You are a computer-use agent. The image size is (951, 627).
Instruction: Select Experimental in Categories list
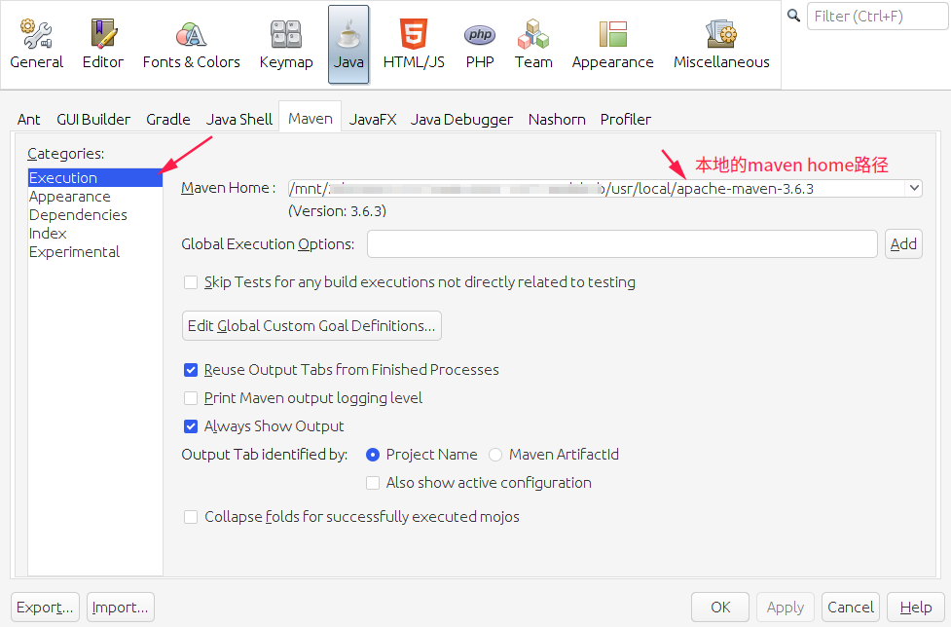[74, 251]
